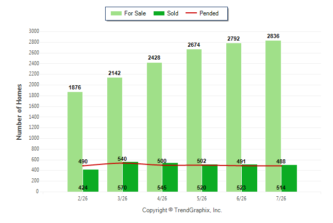Click the Number of Homes axis title
Image resolution: width=333 pixels, height=223 pixels.
coord(19,112)
